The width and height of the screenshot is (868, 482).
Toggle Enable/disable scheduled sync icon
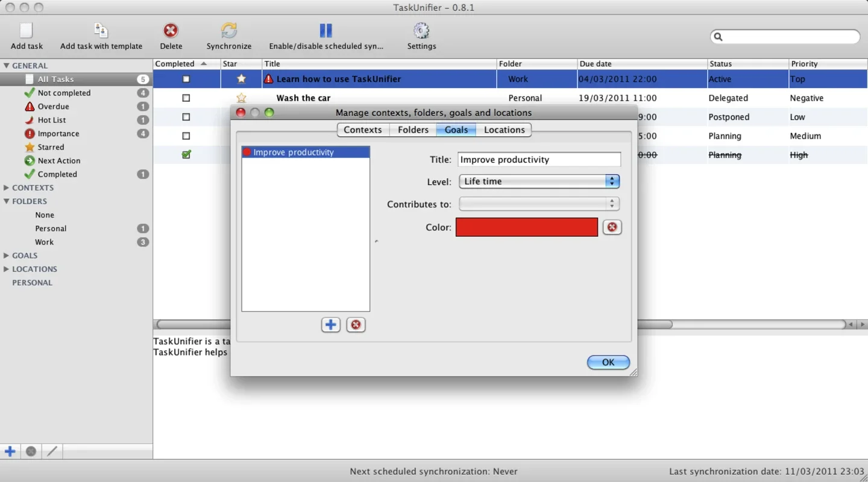tap(326, 30)
